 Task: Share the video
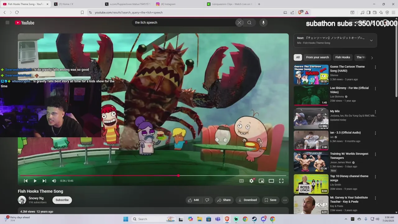(224, 200)
